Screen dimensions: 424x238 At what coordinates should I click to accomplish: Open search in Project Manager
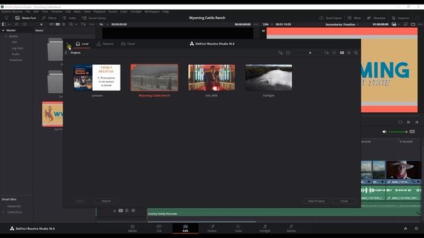(356, 53)
